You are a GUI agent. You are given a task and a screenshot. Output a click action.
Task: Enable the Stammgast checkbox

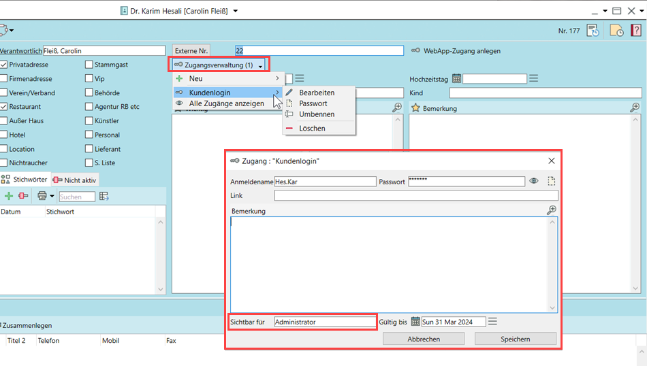click(89, 65)
